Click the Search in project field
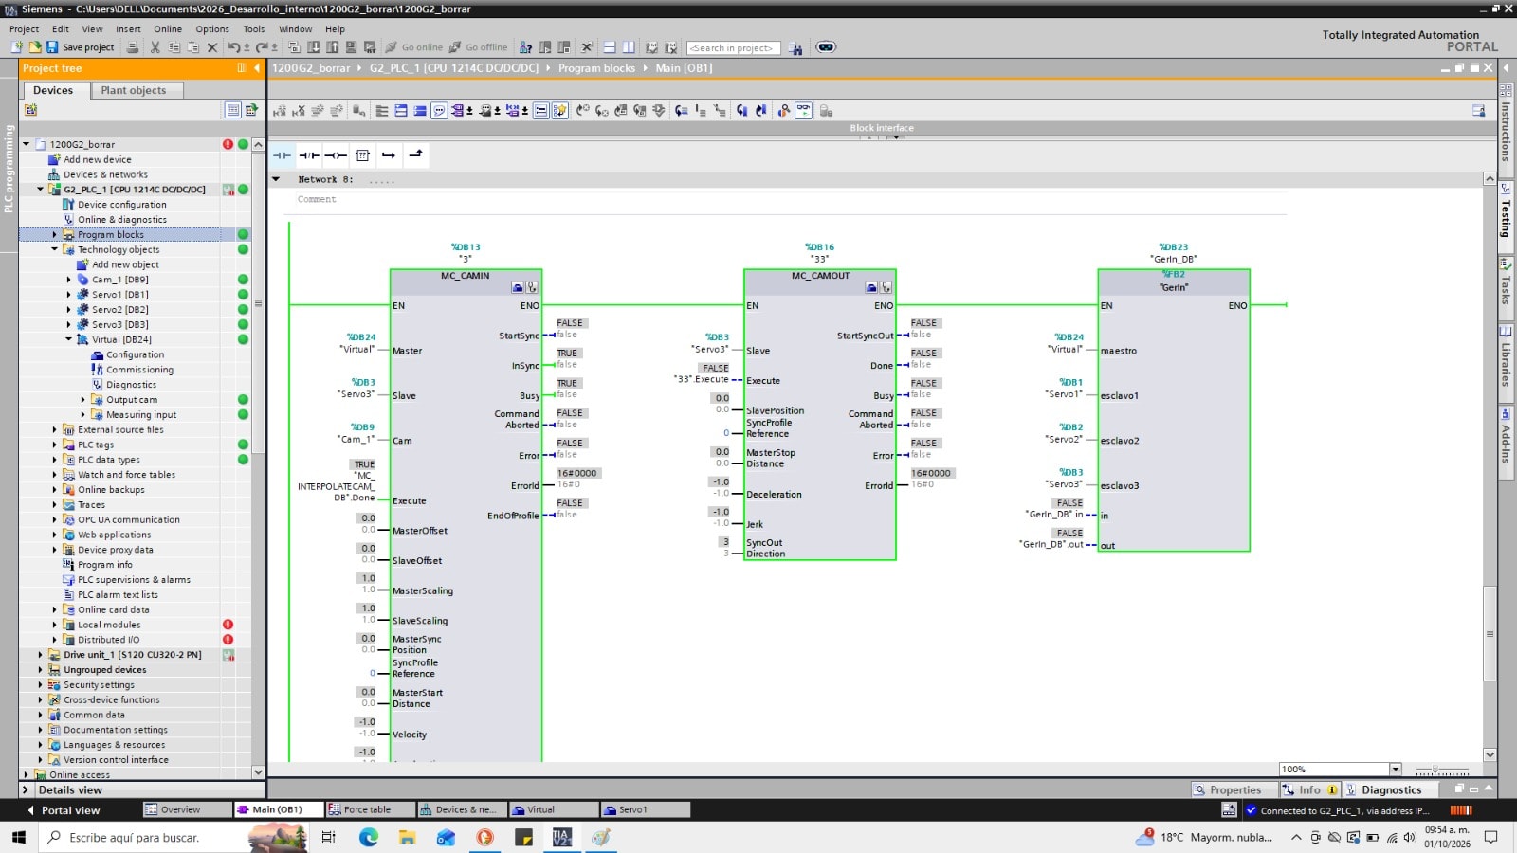 point(733,47)
